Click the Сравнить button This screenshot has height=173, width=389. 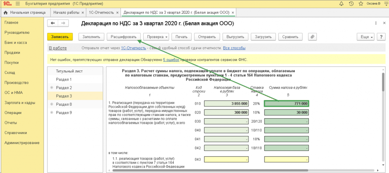coord(290,37)
